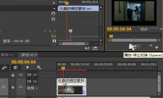Click timeline vertical scrollbar
The height and width of the screenshot is (98, 163).
(159, 83)
